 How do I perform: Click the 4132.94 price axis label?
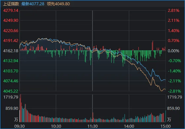tap(11, 61)
